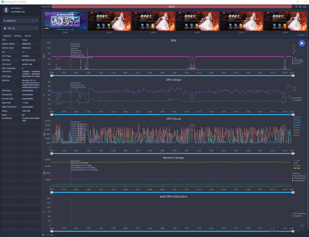Screen dimensions: 309x237
Task: Enable the Log checkbox
Action: click(48, 235)
